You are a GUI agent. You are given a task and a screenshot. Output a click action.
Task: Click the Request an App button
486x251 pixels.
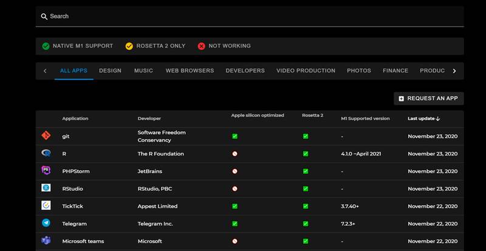(x=429, y=98)
